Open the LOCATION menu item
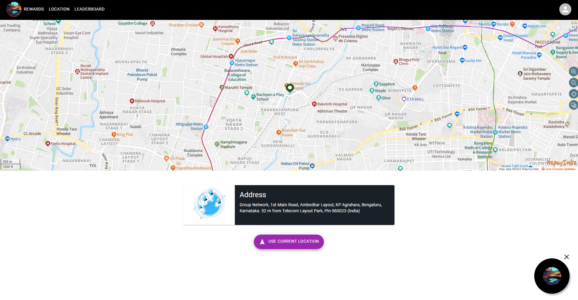Screen dimensions: 578x300 [x=59, y=9]
